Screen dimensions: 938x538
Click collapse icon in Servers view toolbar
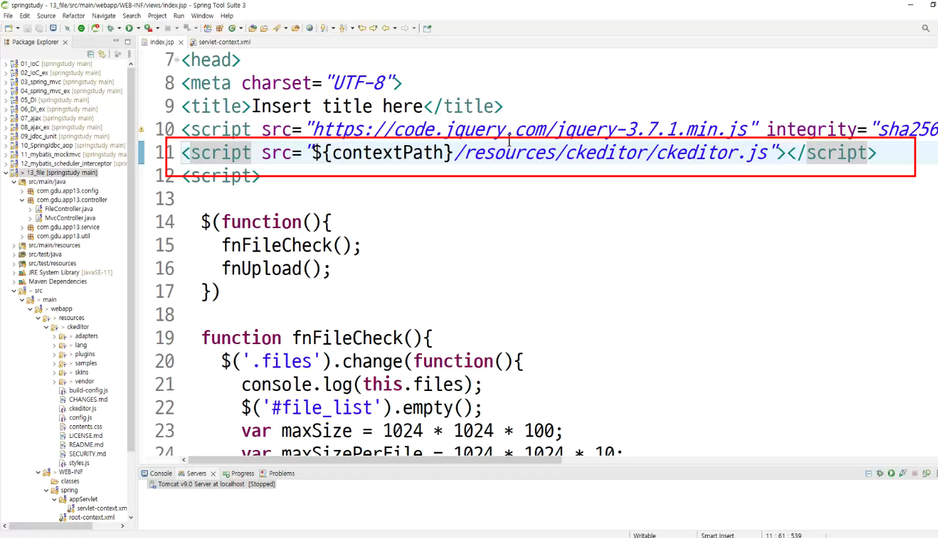(868, 473)
